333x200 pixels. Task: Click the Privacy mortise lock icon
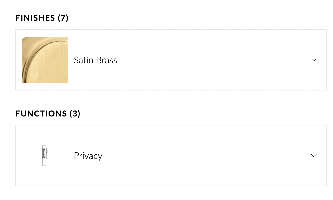[45, 155]
